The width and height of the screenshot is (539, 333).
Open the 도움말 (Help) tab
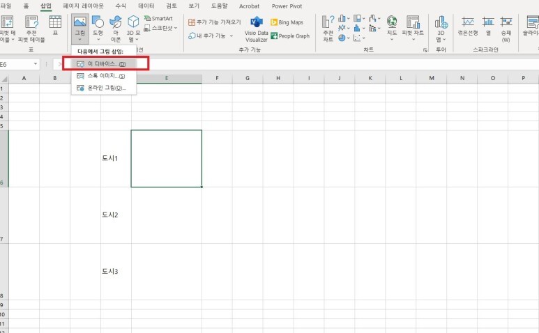click(220, 6)
